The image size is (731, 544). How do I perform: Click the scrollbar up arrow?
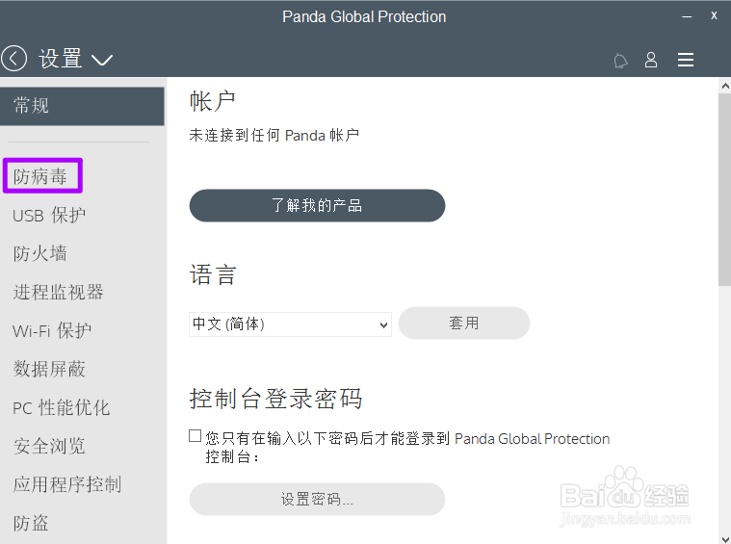(725, 86)
